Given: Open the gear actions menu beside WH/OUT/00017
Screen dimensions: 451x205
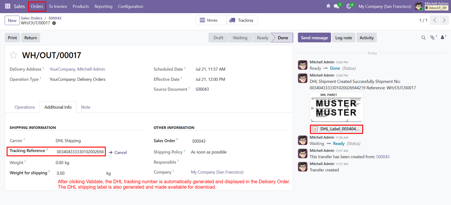Looking at the screenshot, I should (x=54, y=23).
